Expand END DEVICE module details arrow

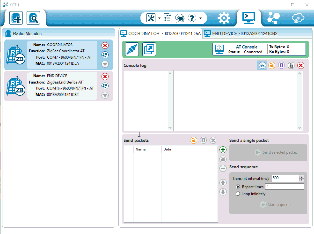105,95
